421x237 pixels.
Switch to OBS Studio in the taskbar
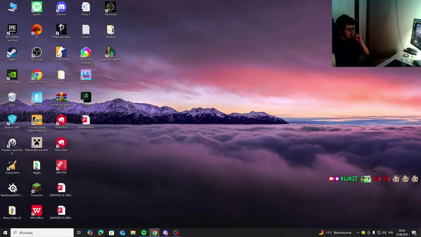pyautogui.click(x=176, y=233)
